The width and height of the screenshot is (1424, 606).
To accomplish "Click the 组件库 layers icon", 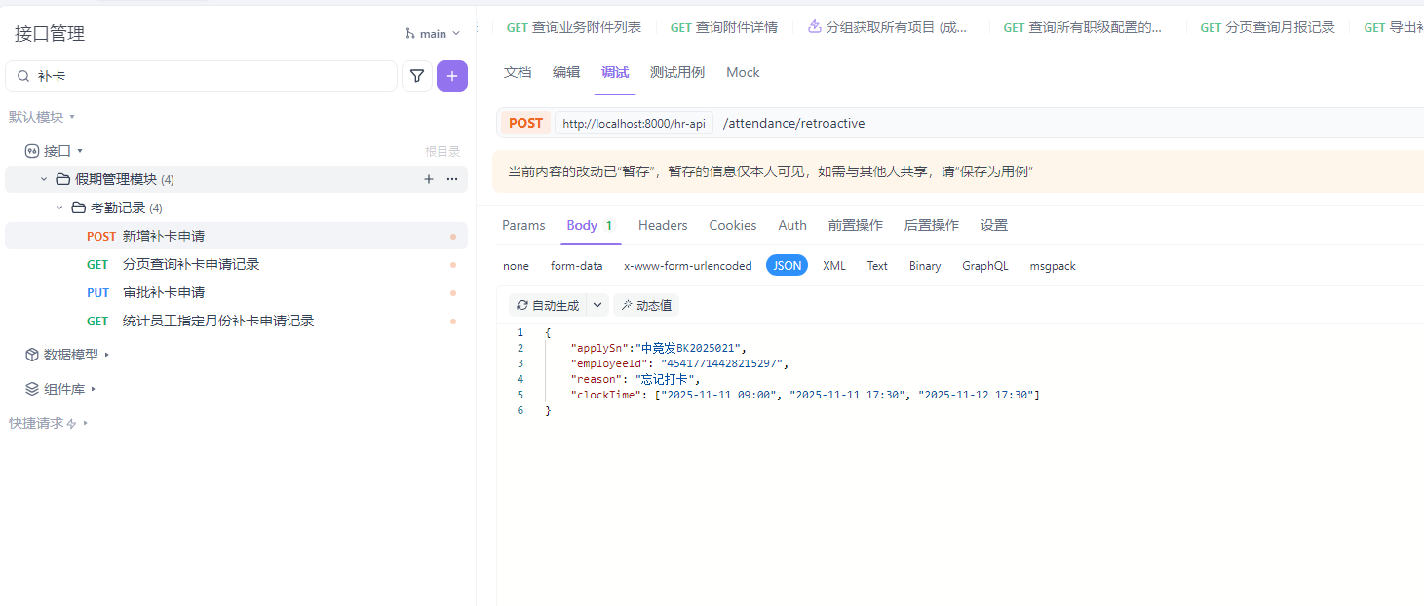I will click(x=31, y=389).
